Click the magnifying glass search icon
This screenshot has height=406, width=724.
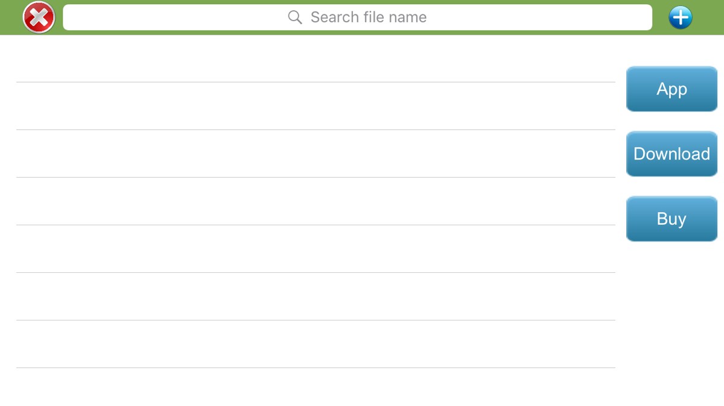(295, 17)
